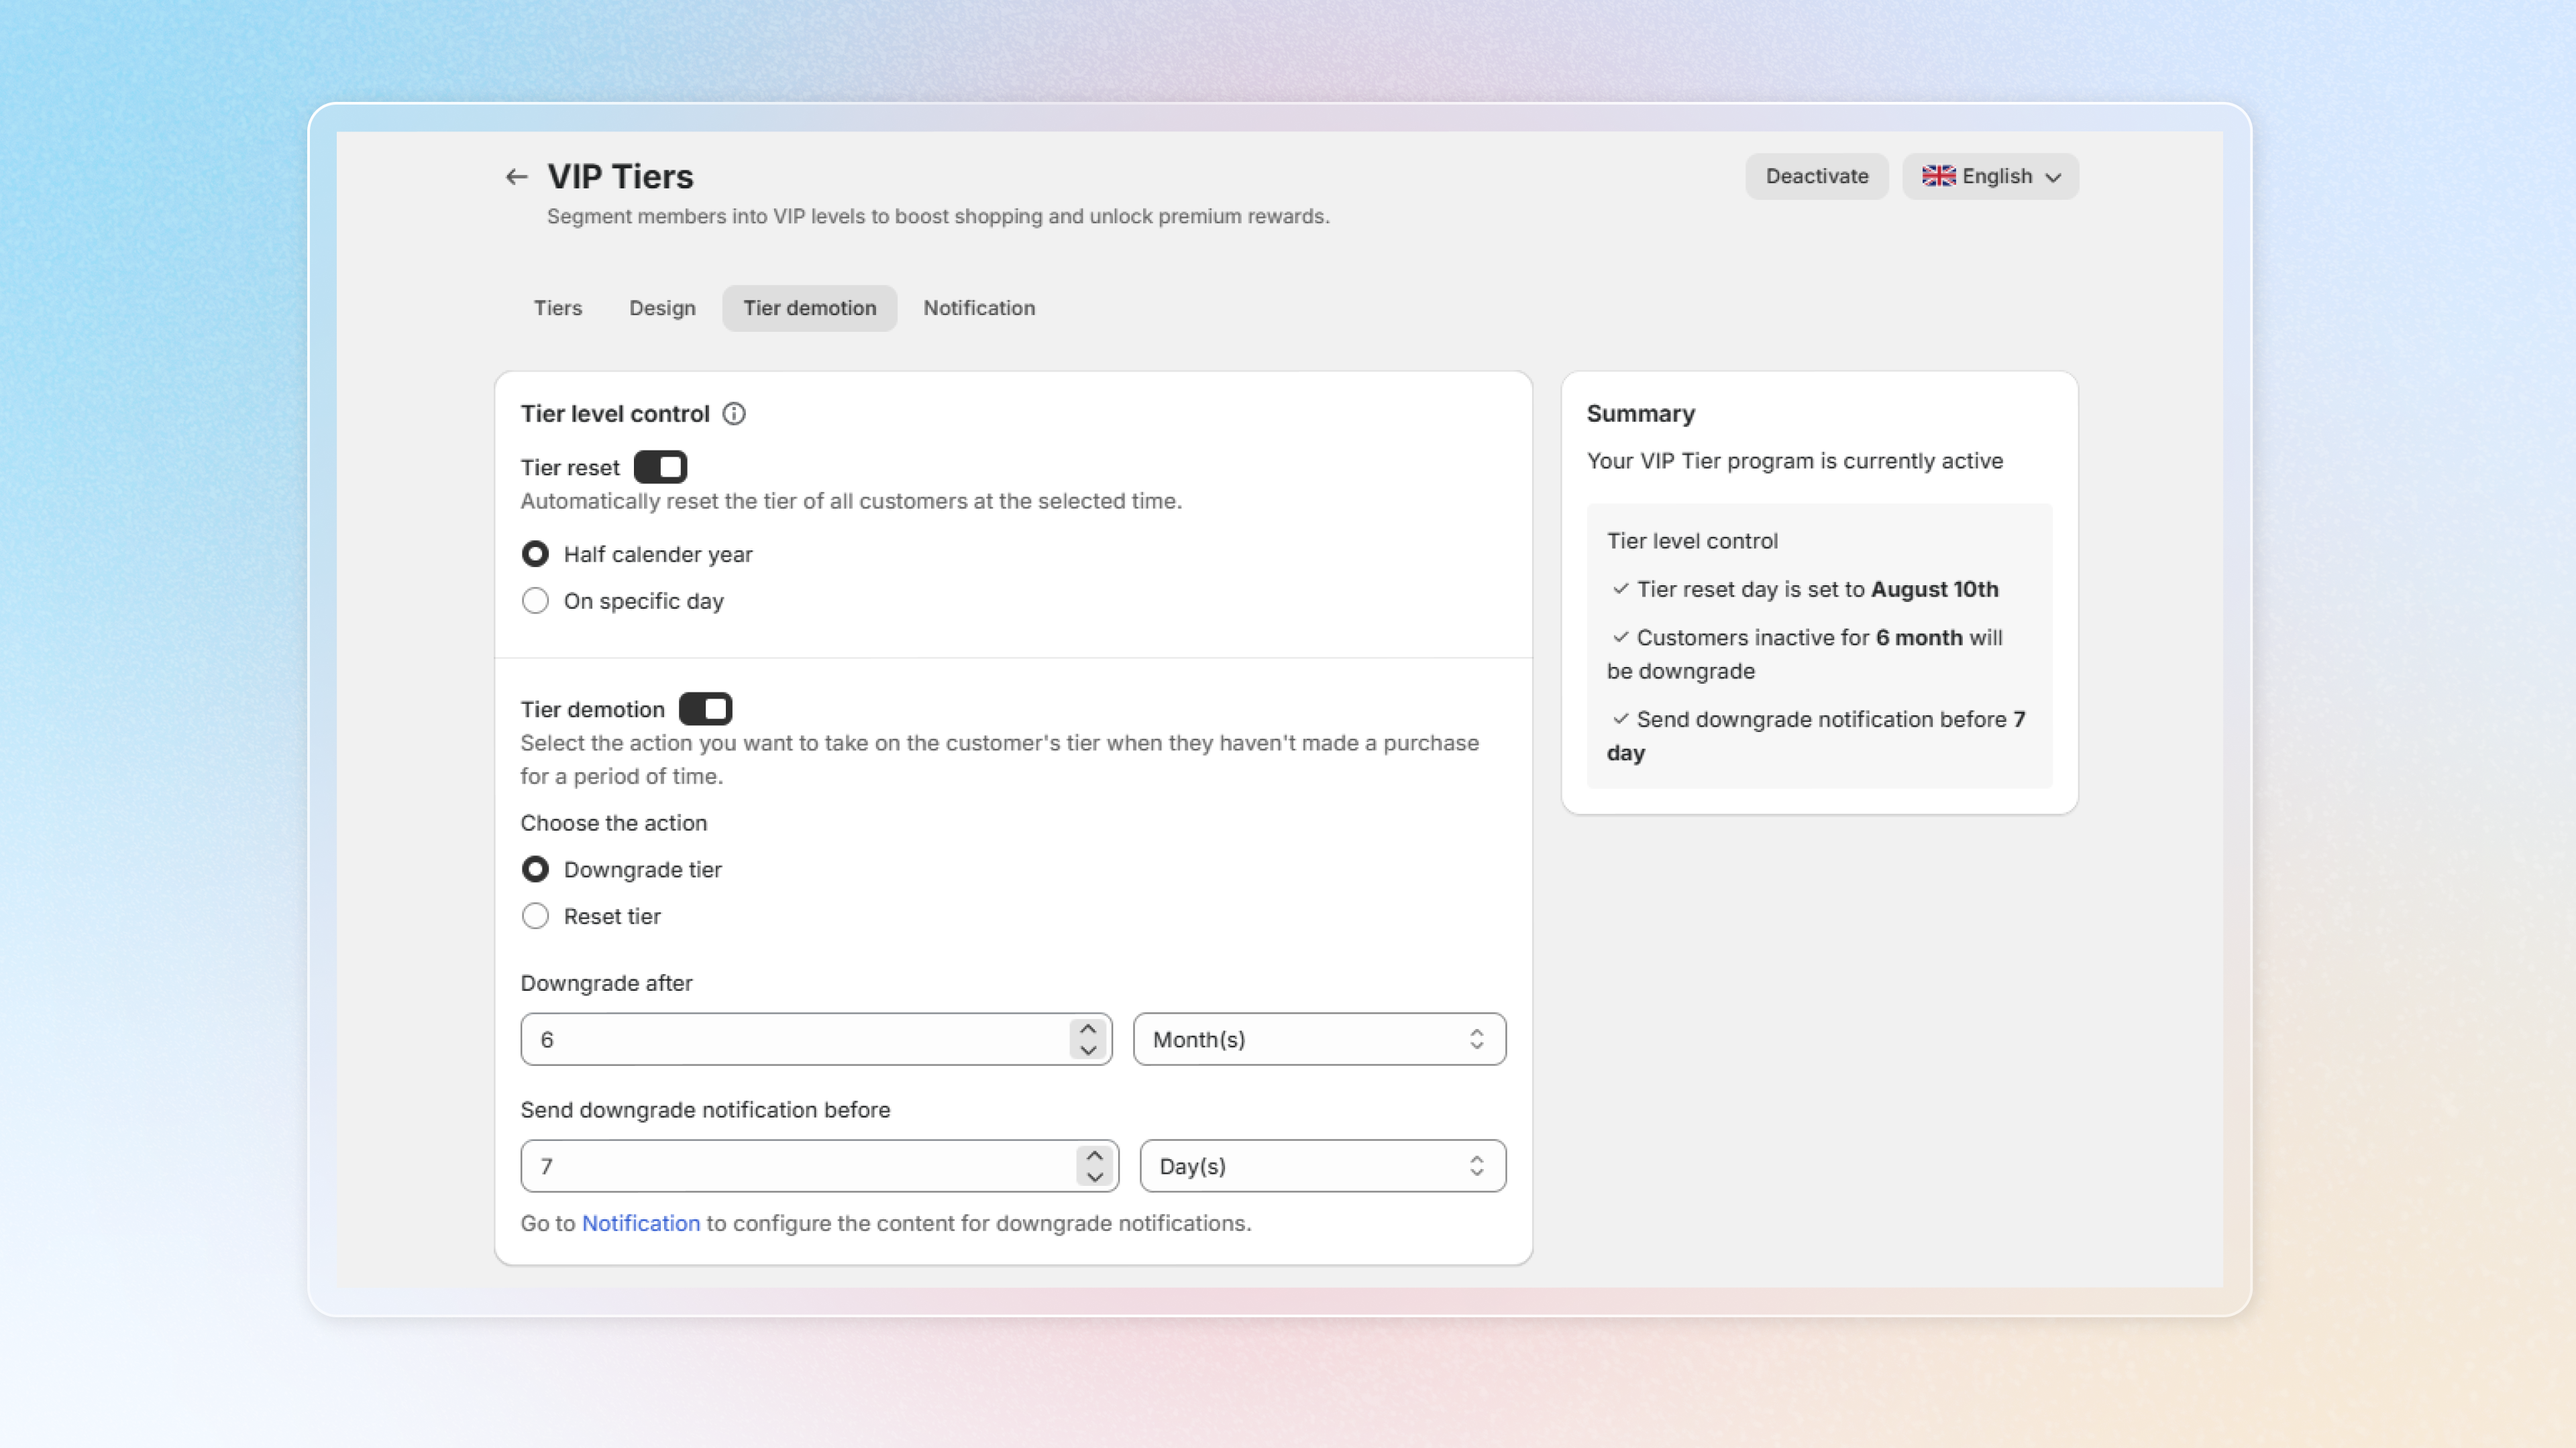Increment notification days with up arrow

coord(1094,1155)
